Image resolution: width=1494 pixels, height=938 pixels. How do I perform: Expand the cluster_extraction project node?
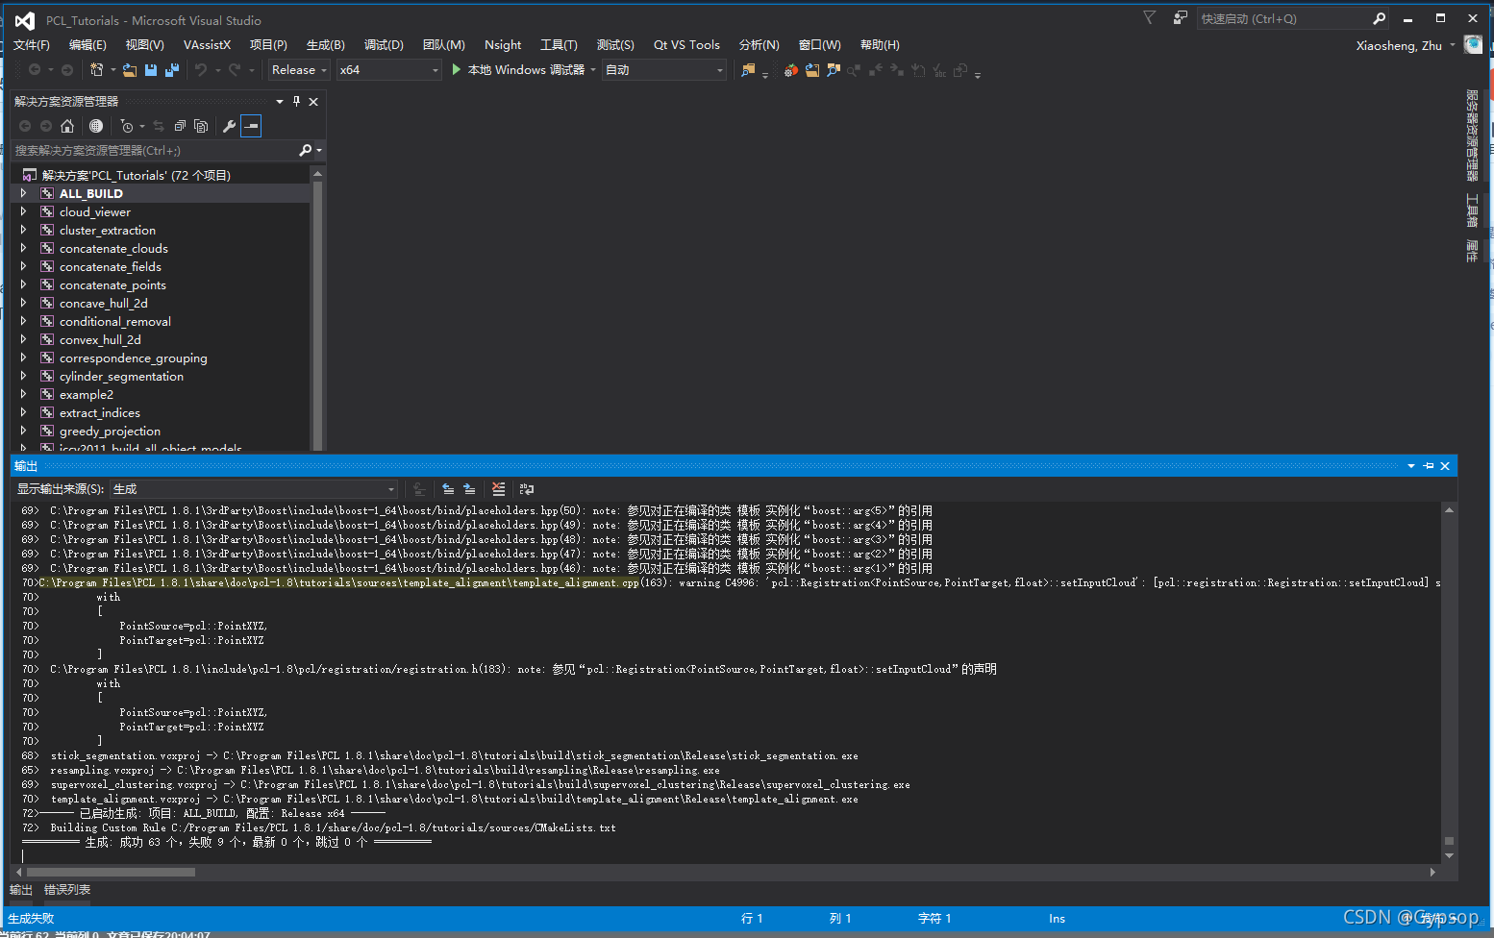click(23, 230)
